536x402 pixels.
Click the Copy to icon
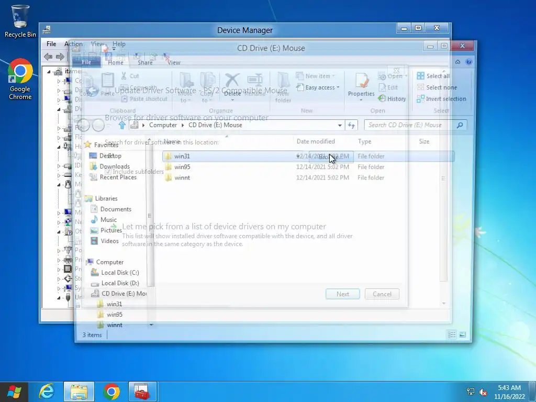click(207, 81)
